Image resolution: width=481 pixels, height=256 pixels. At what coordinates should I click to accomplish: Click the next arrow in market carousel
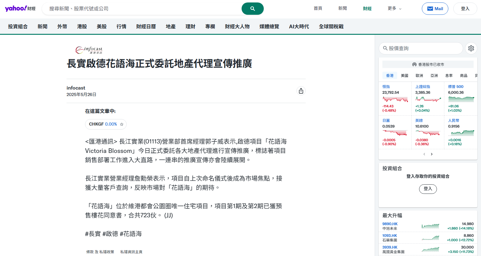[432, 154]
